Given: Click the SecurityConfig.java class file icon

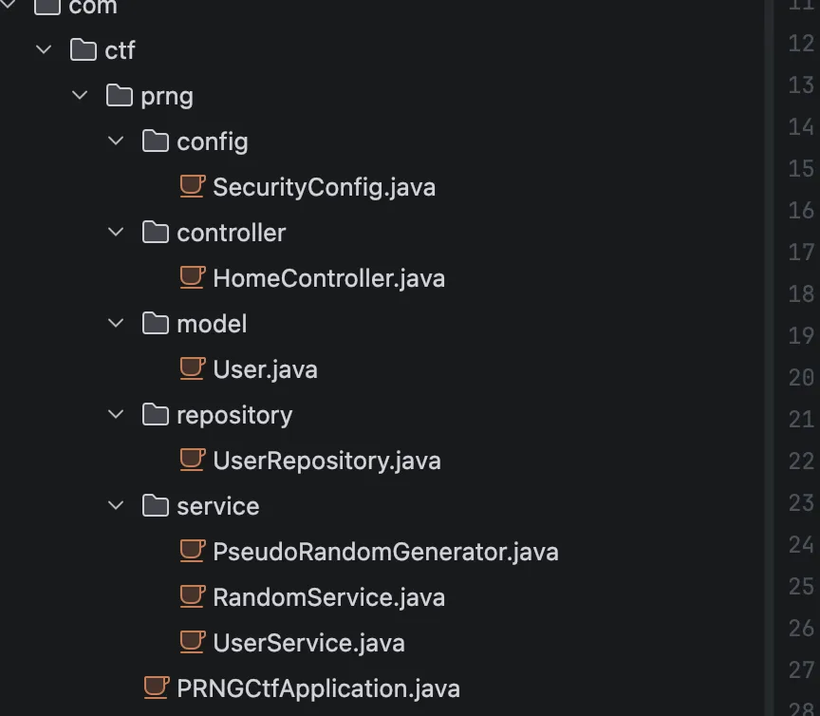Looking at the screenshot, I should point(193,186).
